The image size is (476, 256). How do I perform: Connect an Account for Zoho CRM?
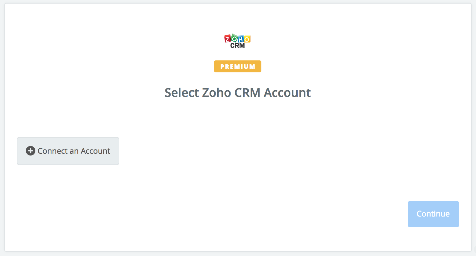click(68, 151)
